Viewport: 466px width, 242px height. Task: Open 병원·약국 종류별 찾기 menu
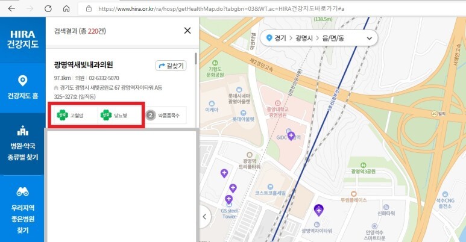click(x=22, y=143)
